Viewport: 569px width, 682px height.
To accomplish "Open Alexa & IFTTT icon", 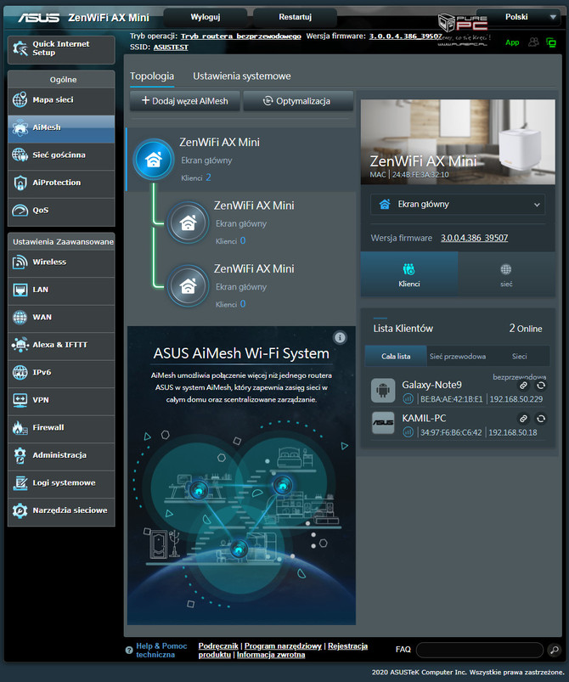I will point(20,345).
